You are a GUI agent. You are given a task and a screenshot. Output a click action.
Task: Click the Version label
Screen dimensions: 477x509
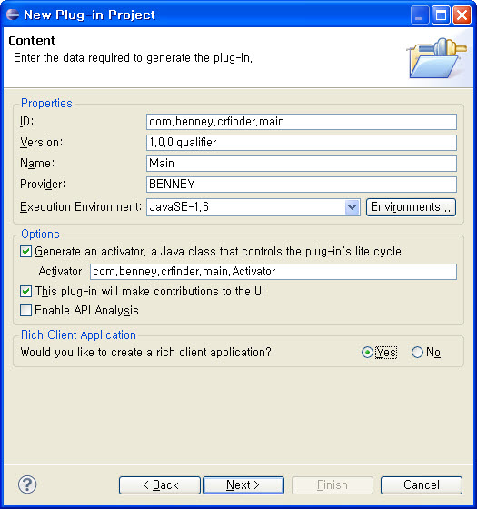tap(41, 142)
